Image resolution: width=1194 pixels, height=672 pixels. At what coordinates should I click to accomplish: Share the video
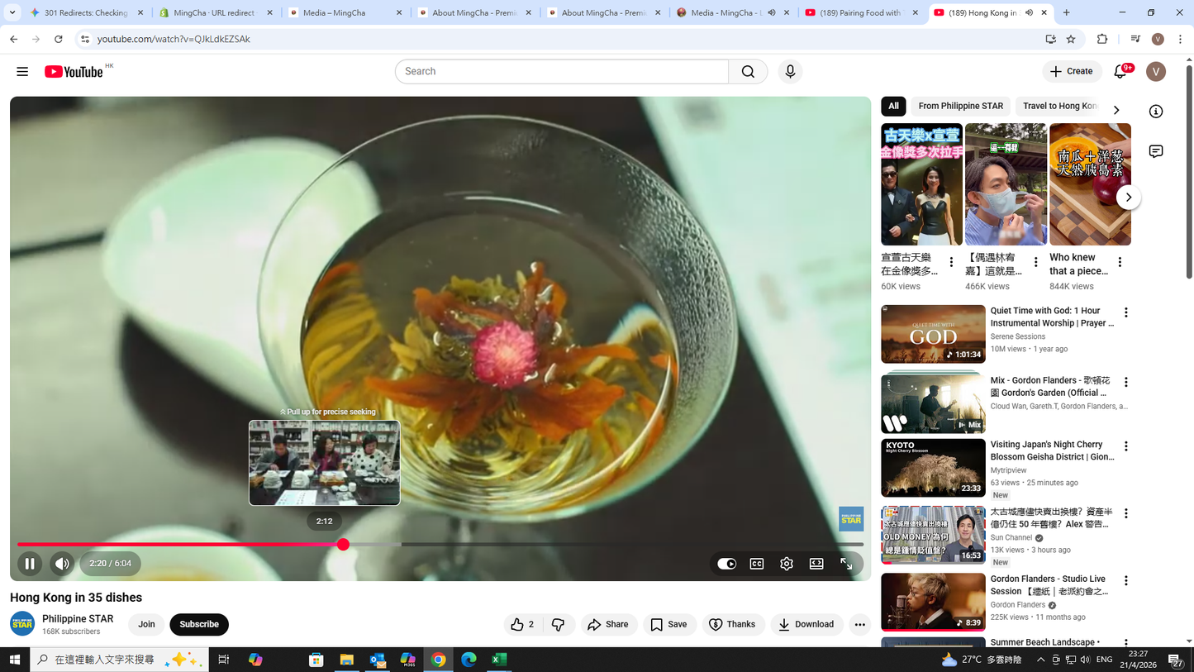(609, 625)
